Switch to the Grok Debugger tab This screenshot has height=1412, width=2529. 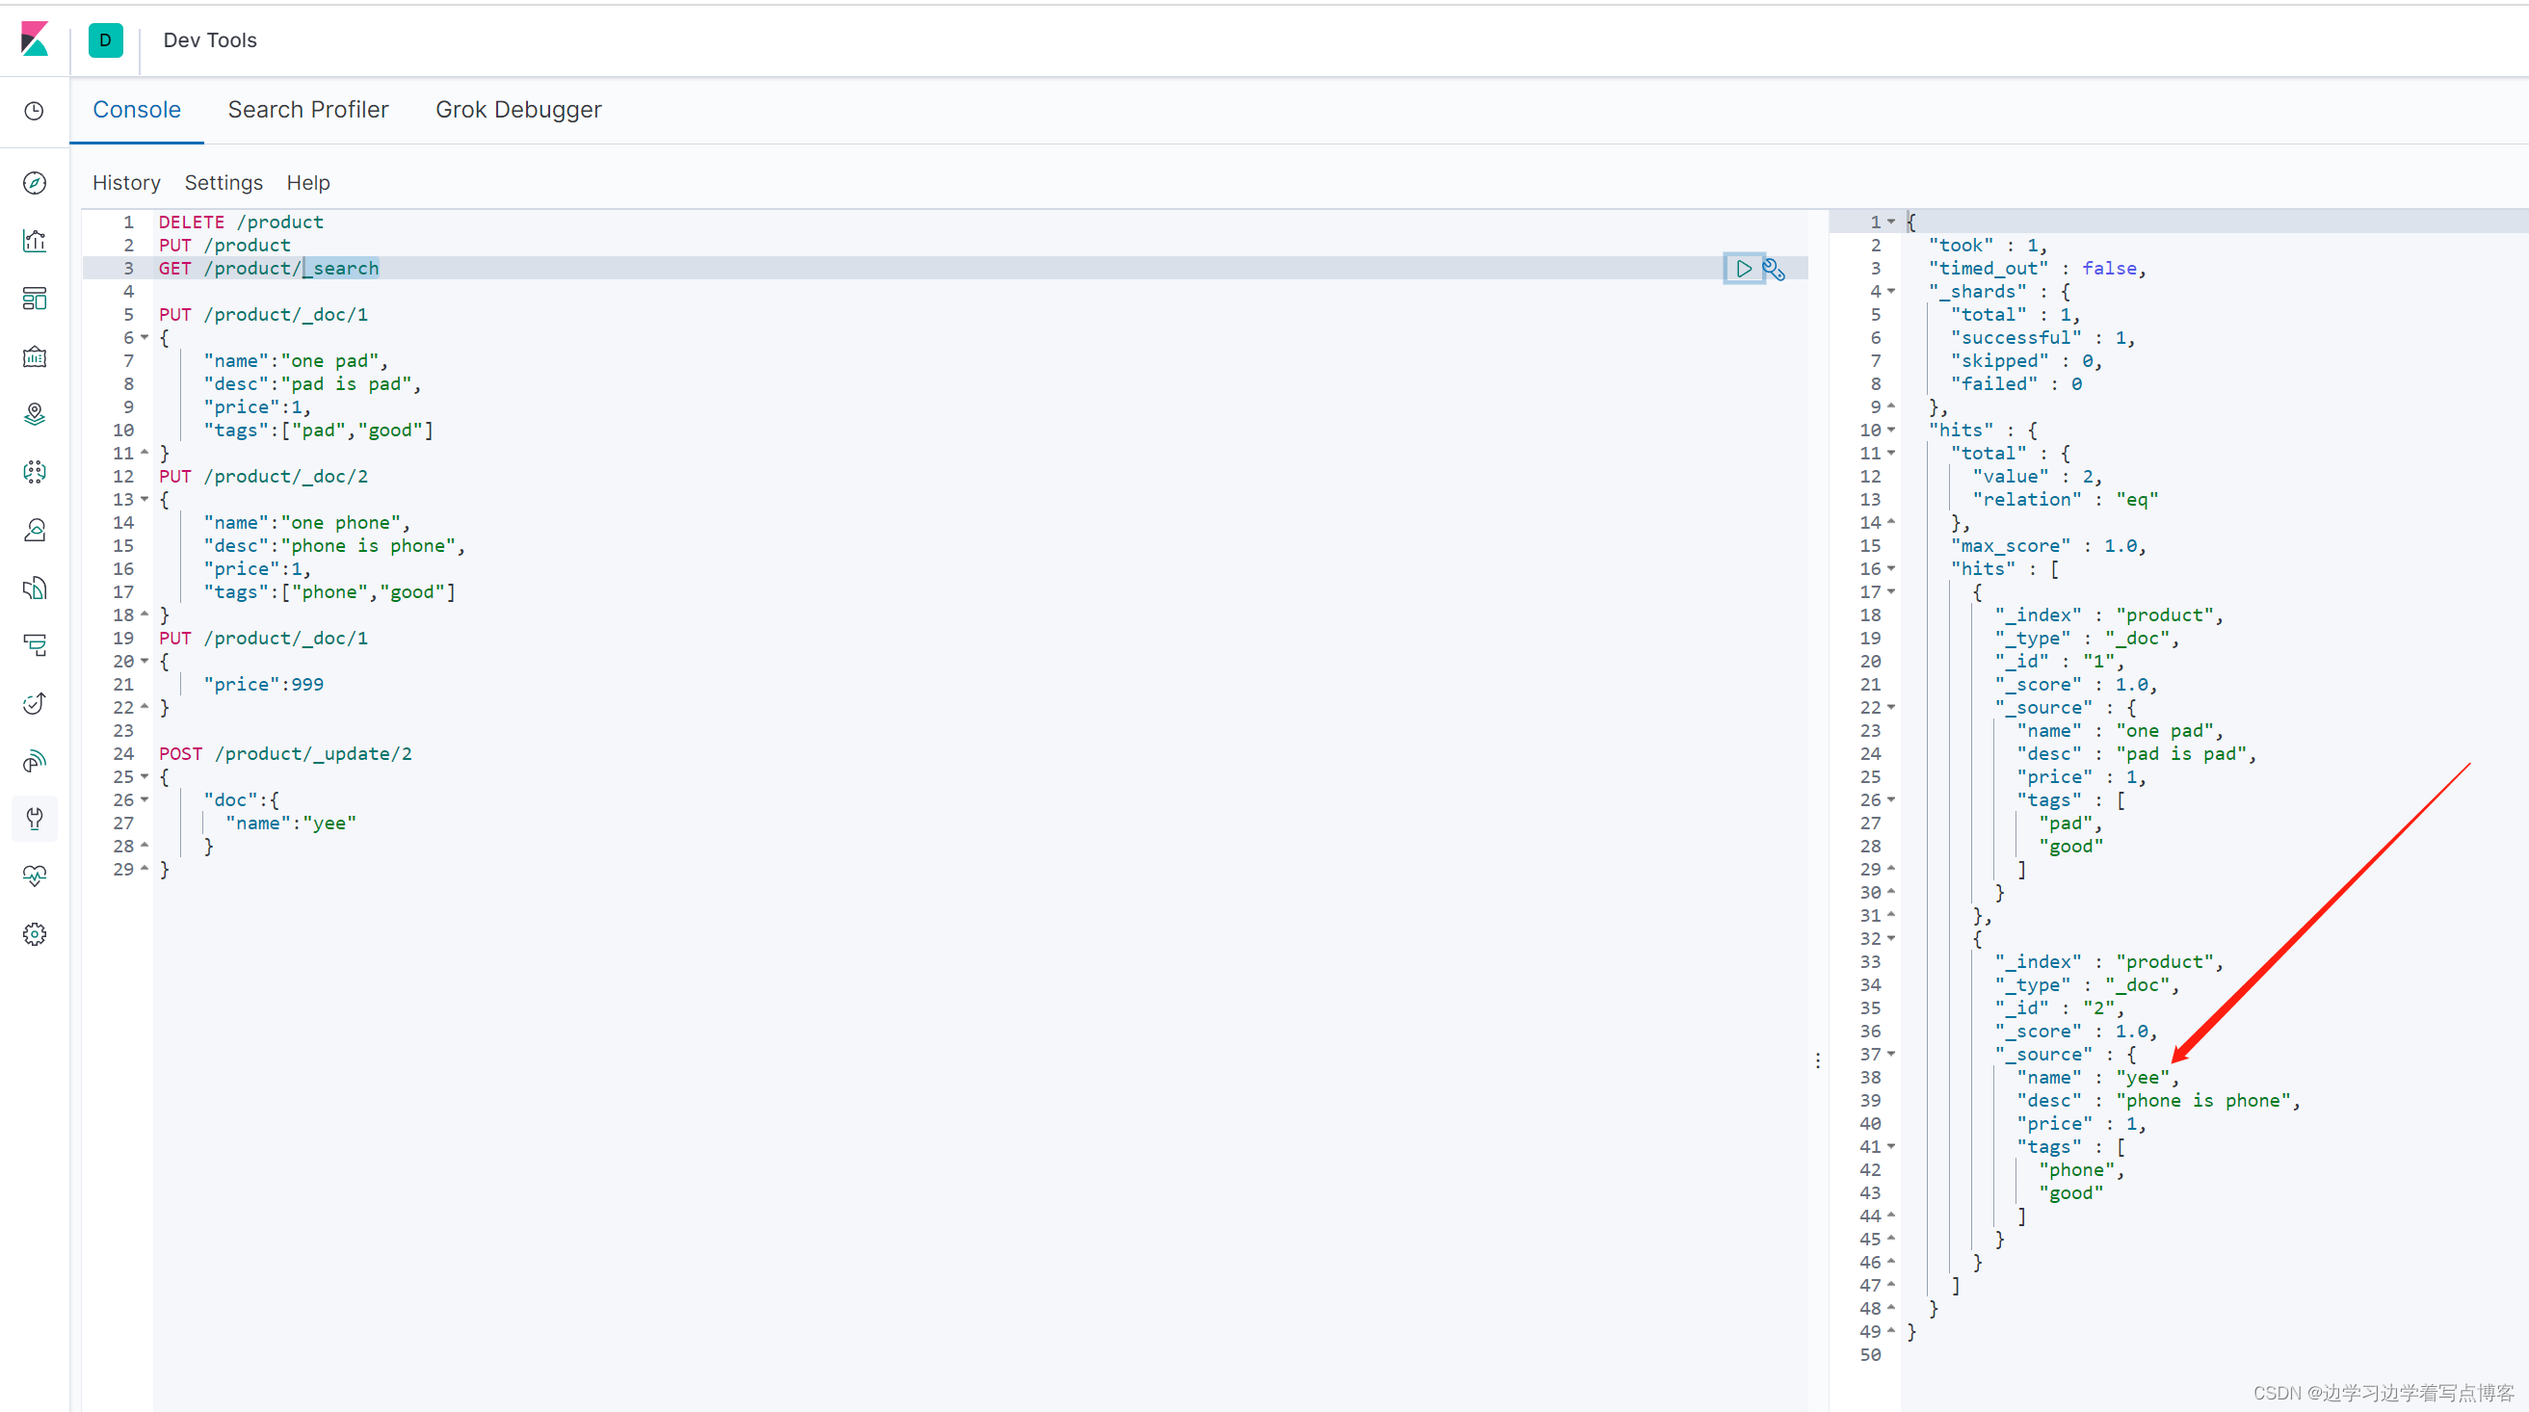click(518, 109)
